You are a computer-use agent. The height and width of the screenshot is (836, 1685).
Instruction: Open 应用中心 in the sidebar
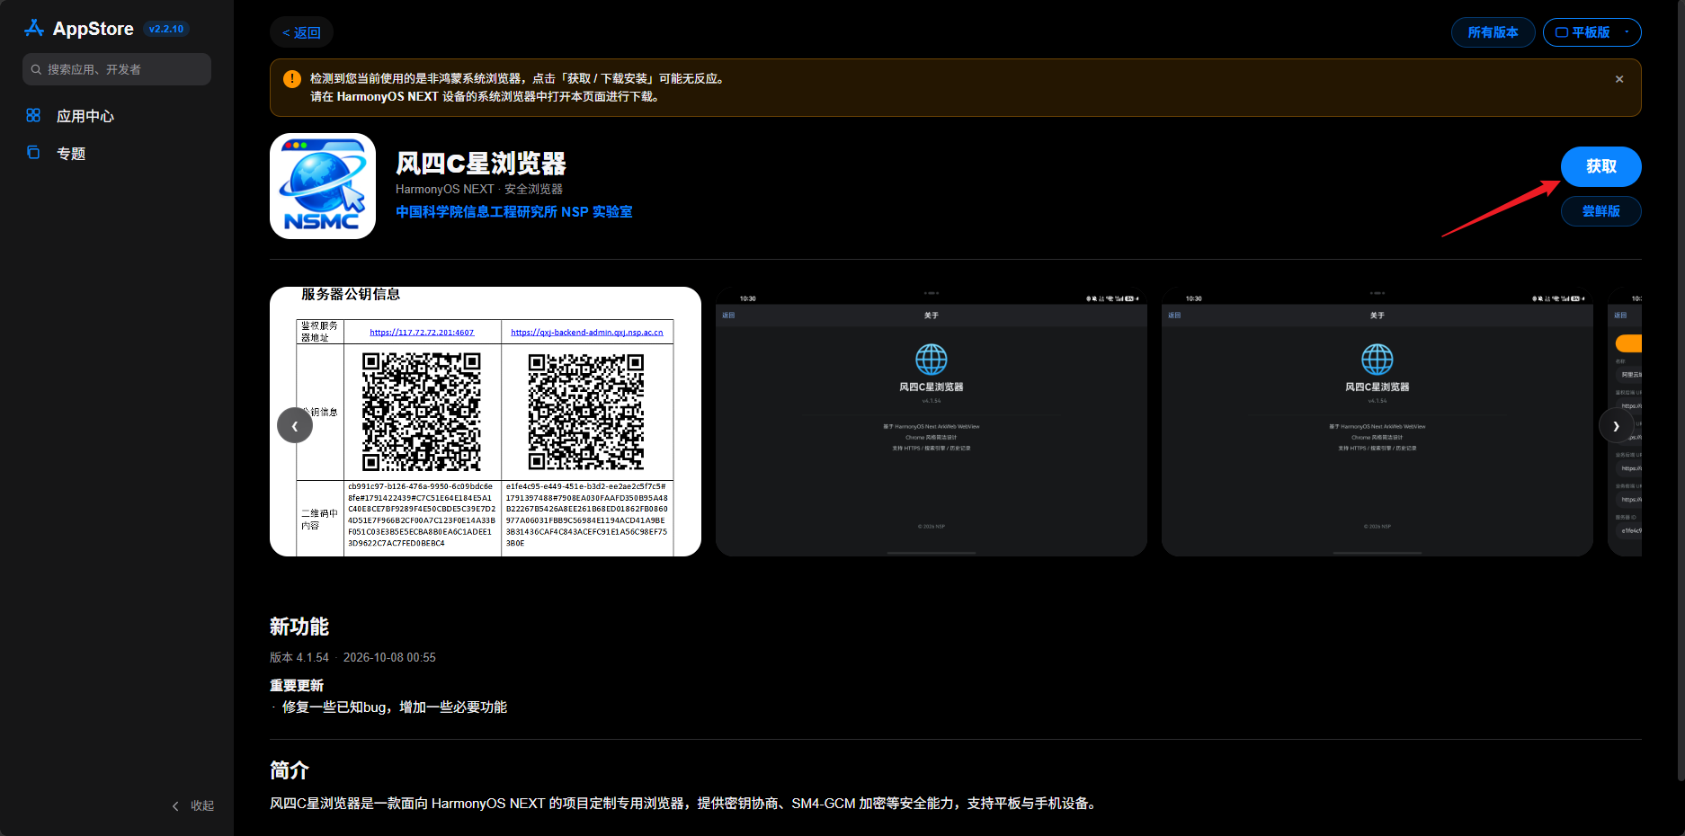coord(85,116)
